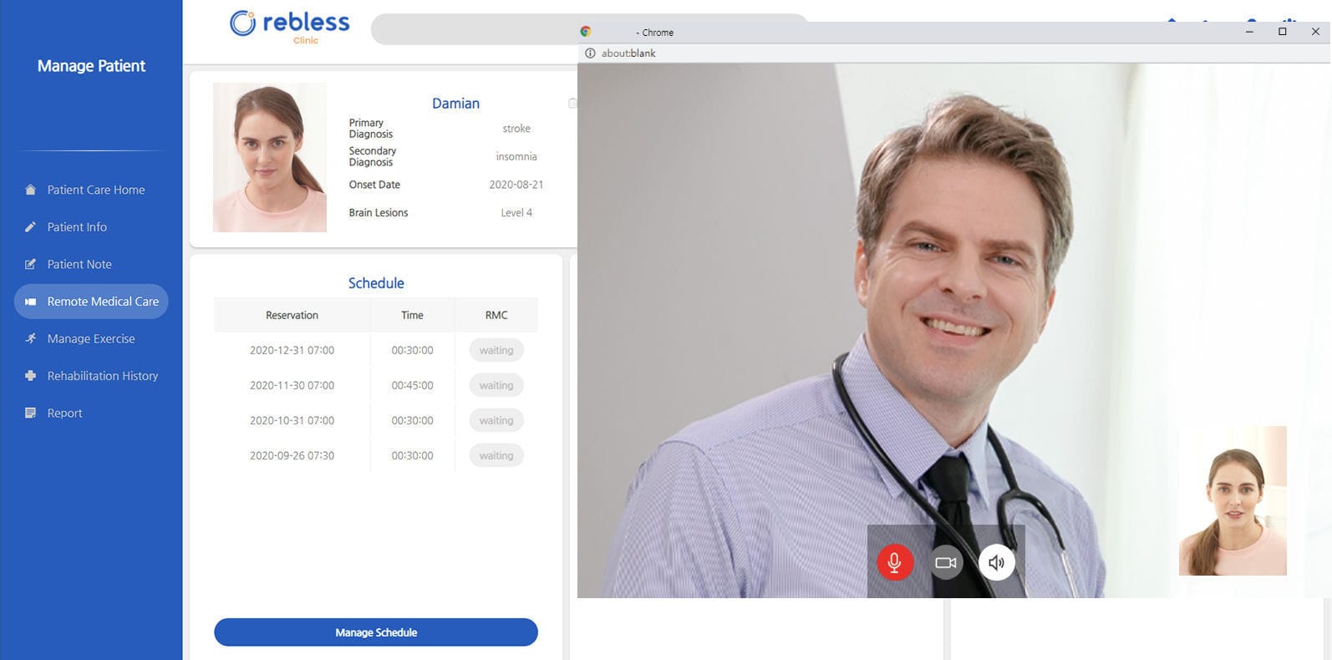Click the pencil icon beside Patient Info
This screenshot has height=660, width=1332.
31,227
